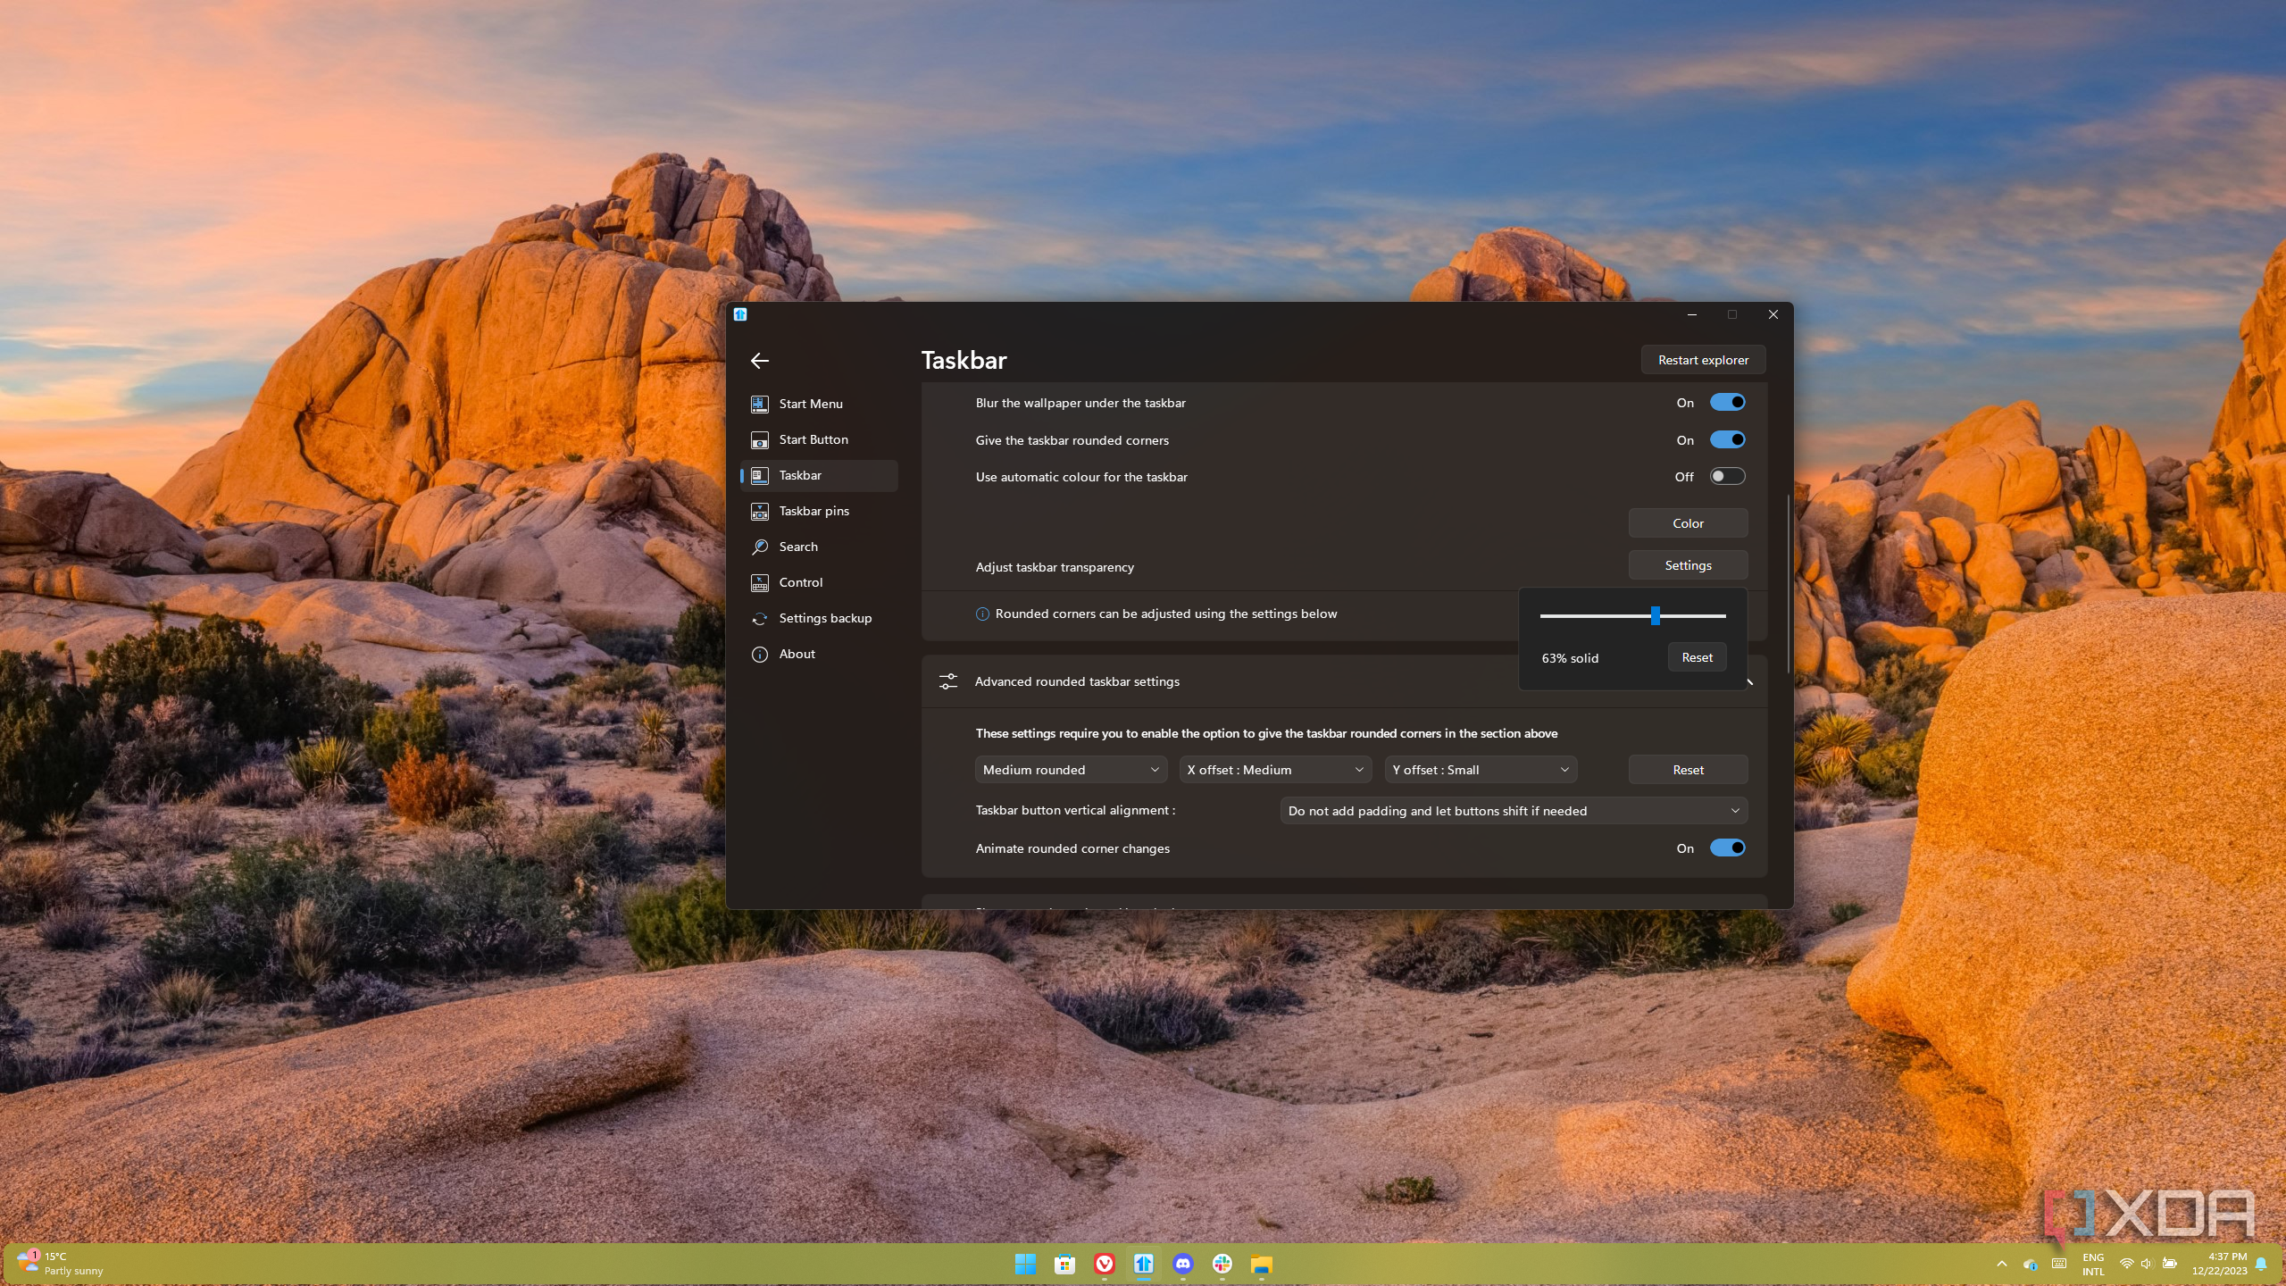The image size is (2286, 1286).
Task: Click the battery tray icon
Action: tap(2170, 1264)
